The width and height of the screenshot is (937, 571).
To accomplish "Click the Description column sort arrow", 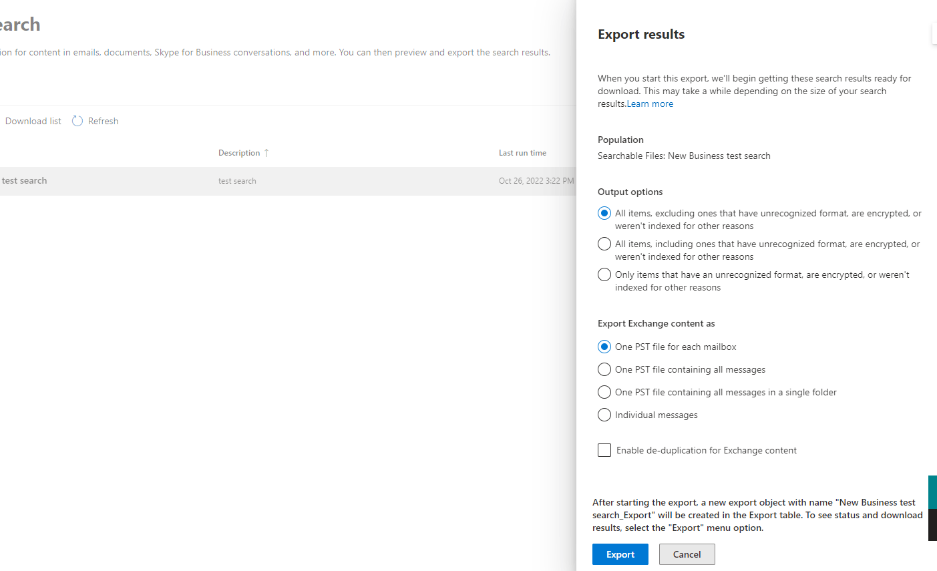I will 266,153.
